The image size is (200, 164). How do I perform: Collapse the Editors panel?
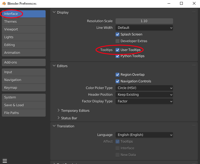(54, 66)
